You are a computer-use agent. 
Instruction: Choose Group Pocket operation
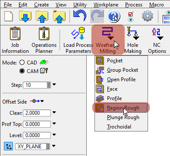click(121, 70)
